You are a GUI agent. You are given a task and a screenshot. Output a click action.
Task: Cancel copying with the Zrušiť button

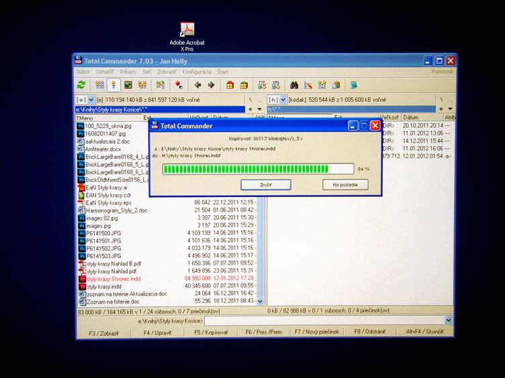[266, 185]
